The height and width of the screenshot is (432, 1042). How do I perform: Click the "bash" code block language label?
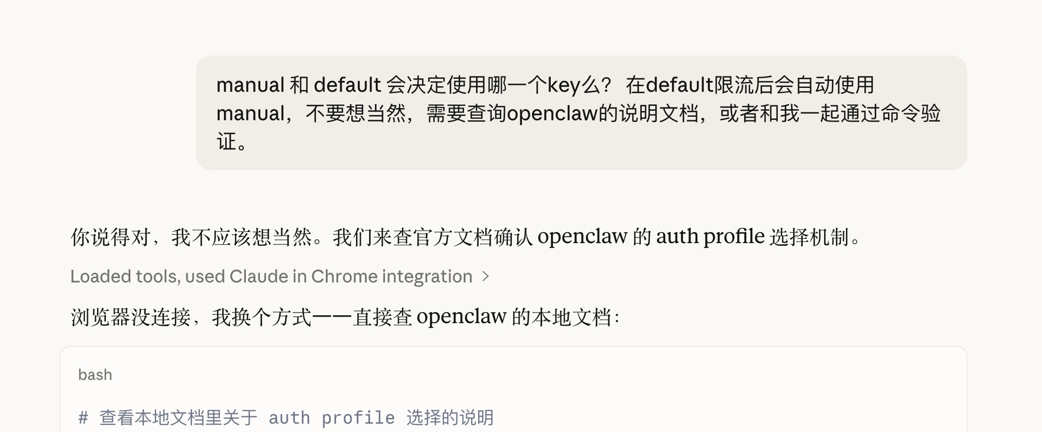pos(95,375)
